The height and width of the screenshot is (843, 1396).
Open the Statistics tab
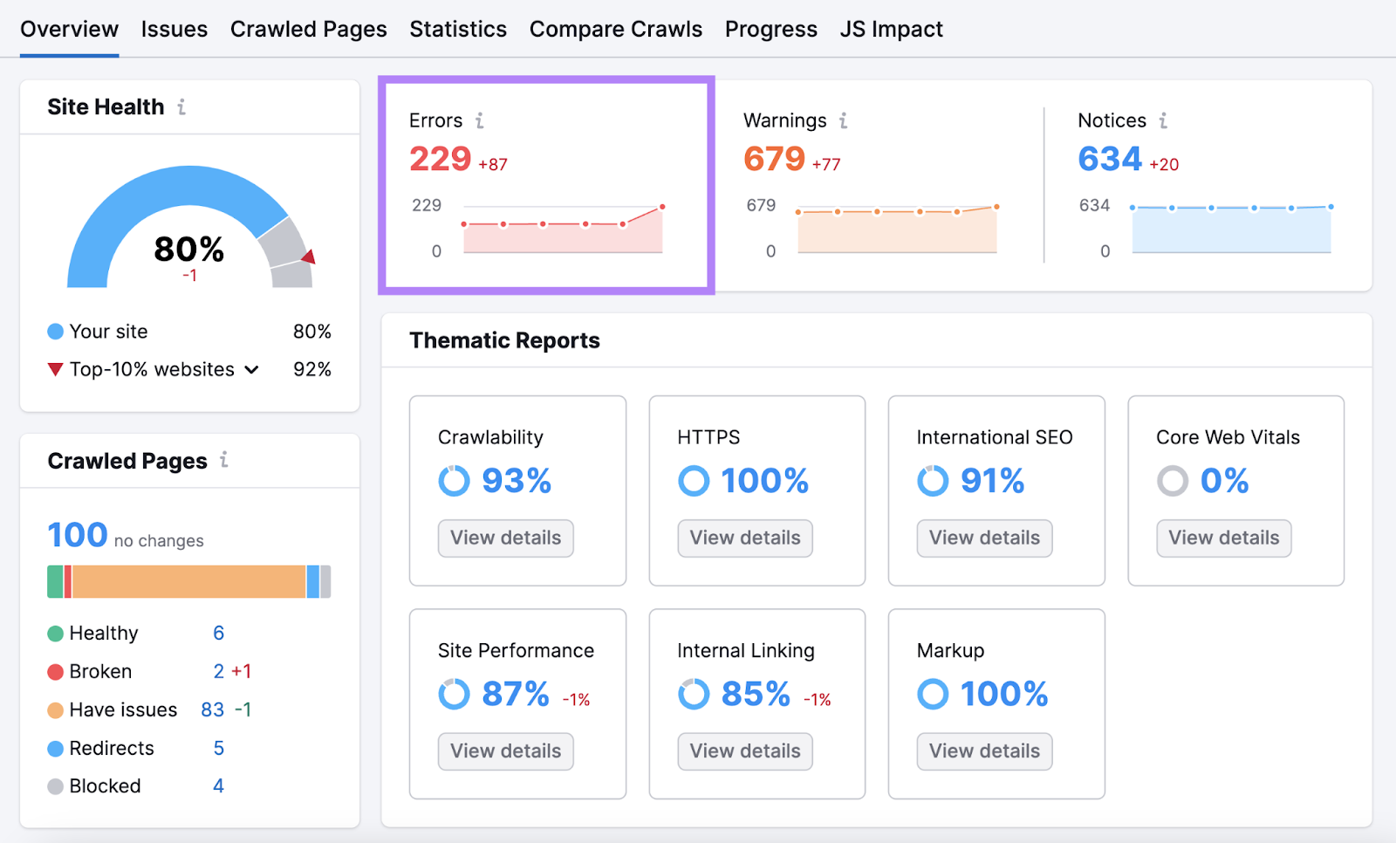(x=458, y=29)
